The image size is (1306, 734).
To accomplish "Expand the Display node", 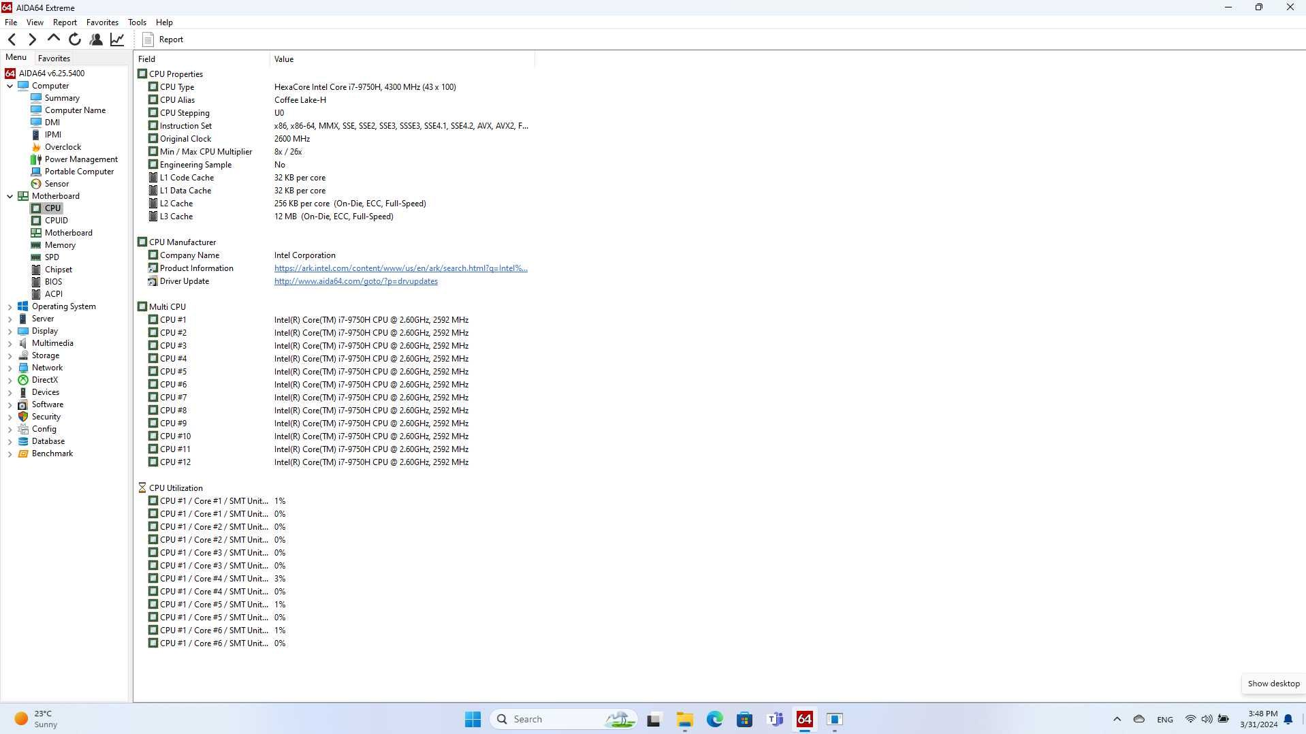I will tap(10, 332).
